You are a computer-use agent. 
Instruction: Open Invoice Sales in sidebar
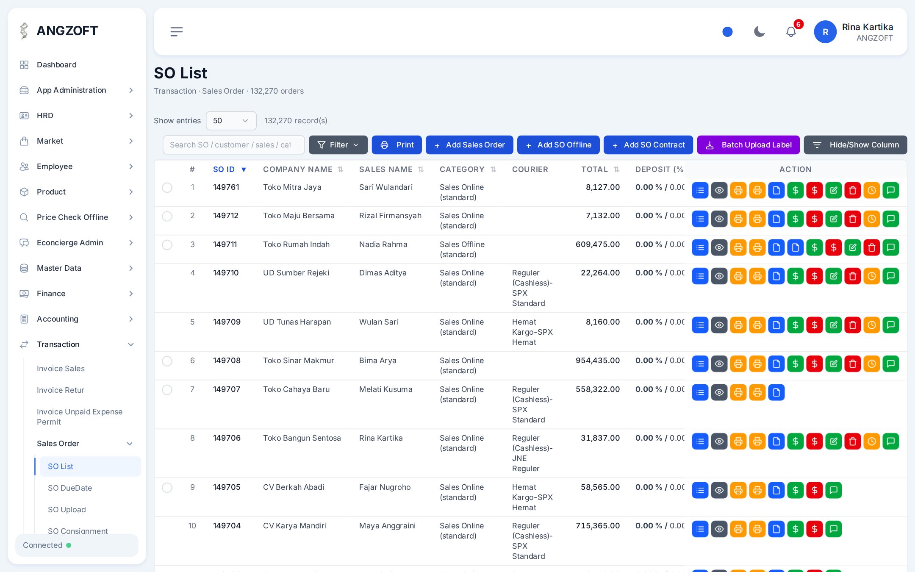click(x=61, y=369)
